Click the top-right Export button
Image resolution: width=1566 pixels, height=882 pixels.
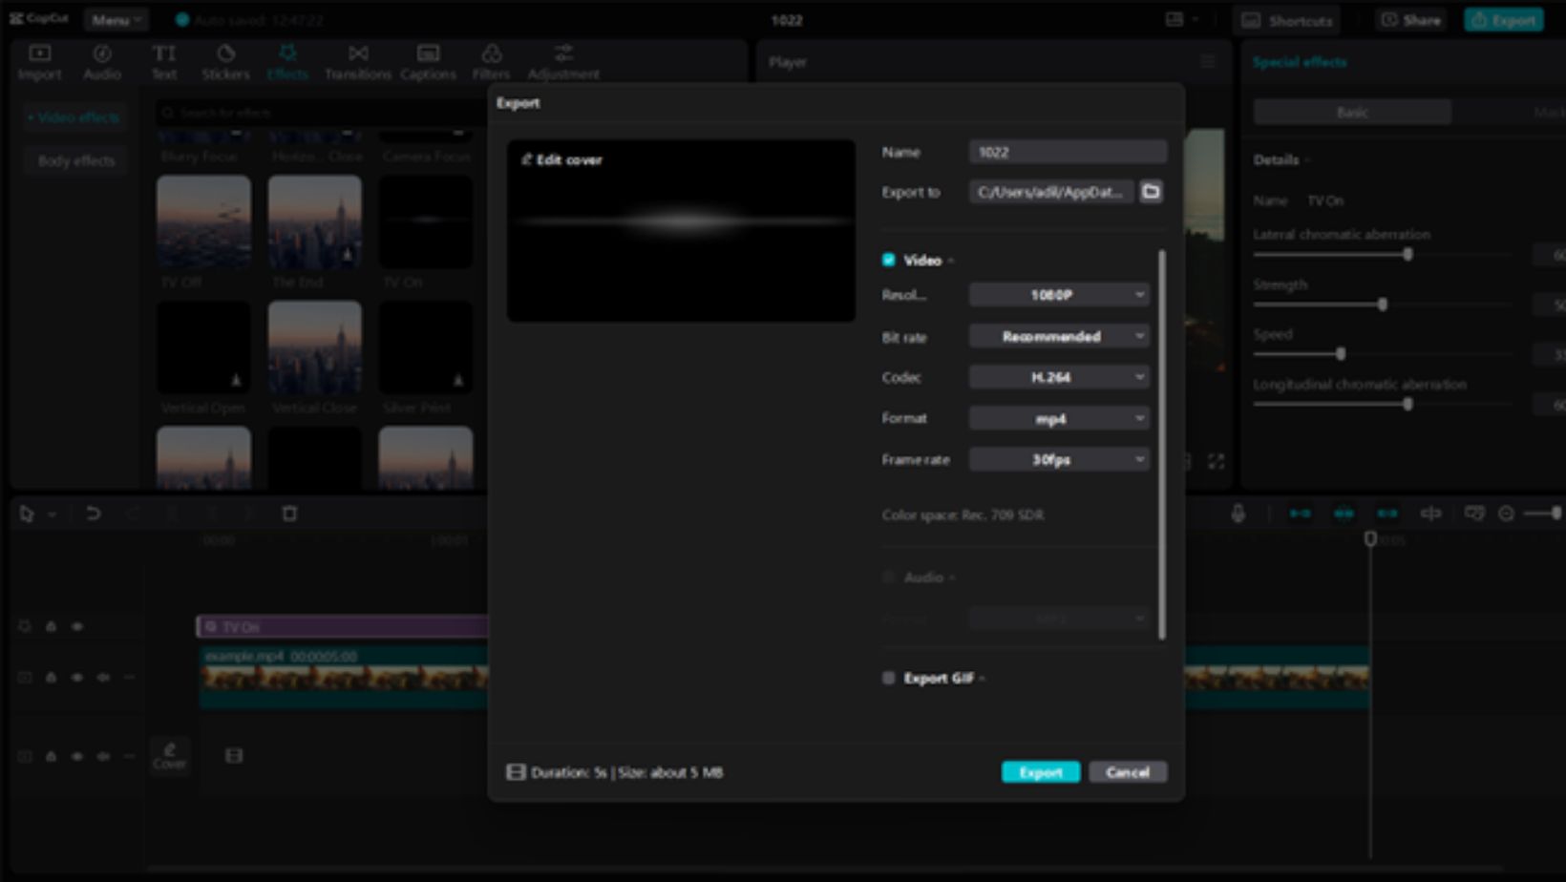[x=1504, y=20]
